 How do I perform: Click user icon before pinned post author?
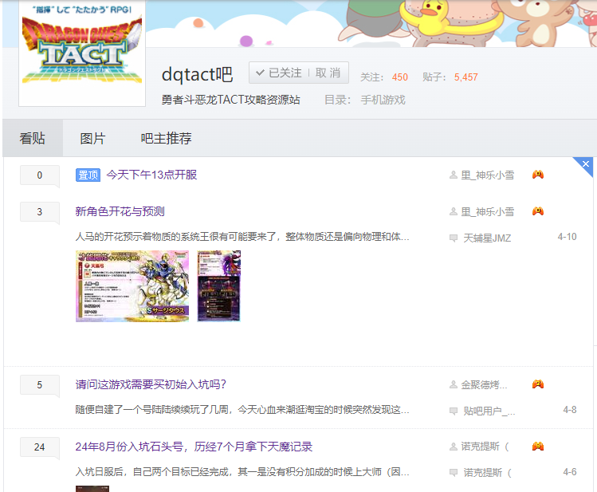click(x=454, y=175)
